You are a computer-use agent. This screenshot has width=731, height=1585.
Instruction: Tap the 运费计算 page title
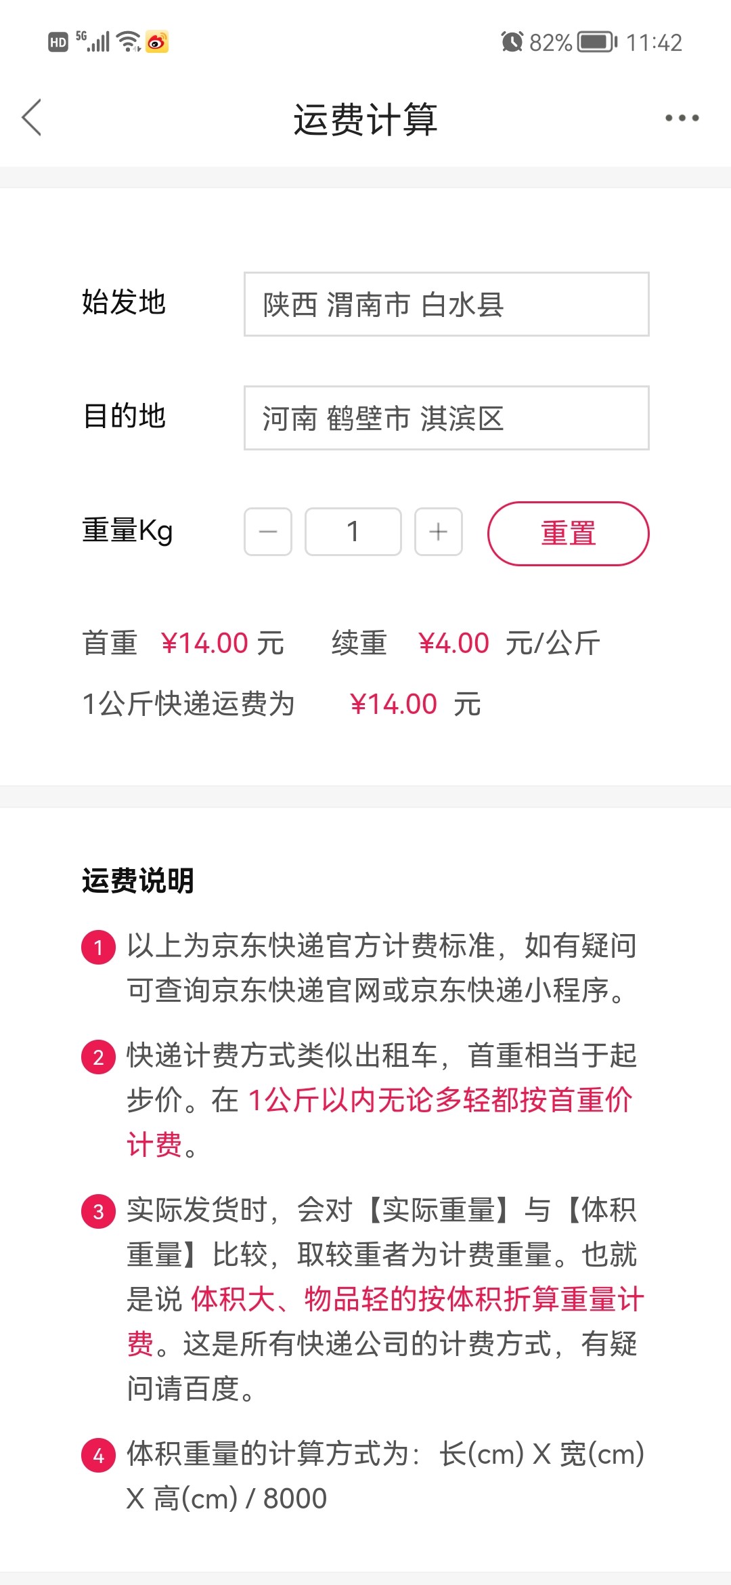(x=365, y=120)
